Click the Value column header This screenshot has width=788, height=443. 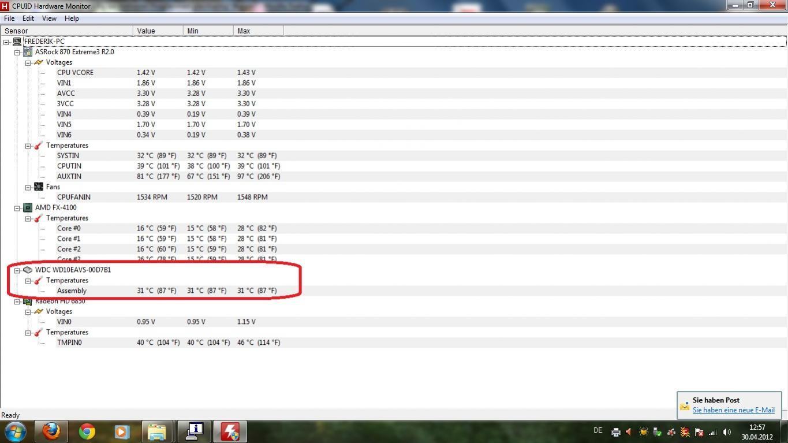click(158, 31)
